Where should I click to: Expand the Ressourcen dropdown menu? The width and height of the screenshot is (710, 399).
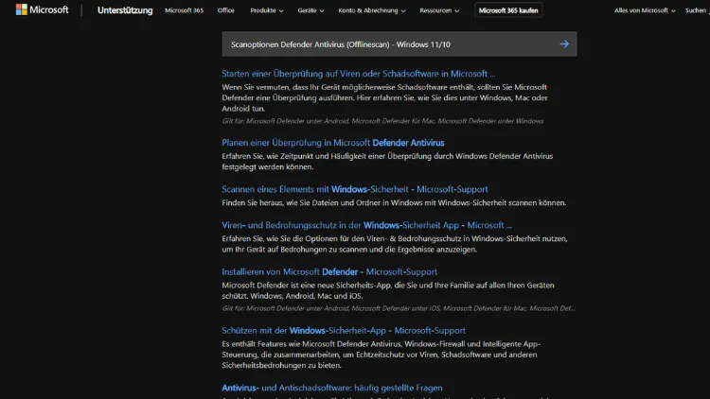point(439,10)
